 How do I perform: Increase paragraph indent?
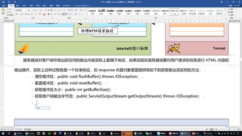tap(72, 10)
